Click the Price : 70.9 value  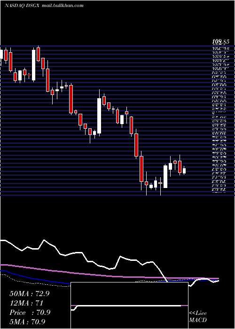click(30, 313)
